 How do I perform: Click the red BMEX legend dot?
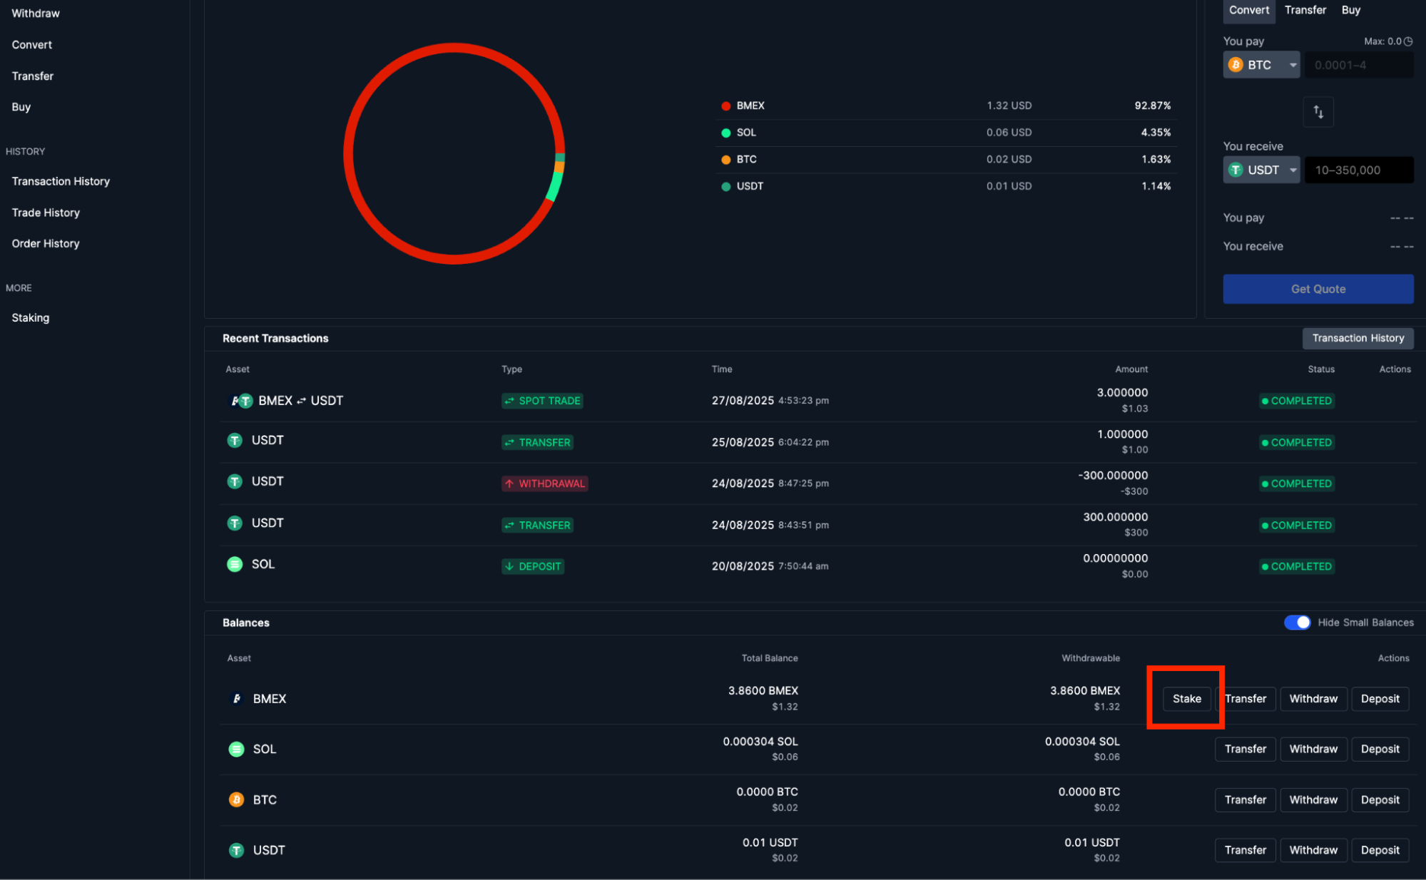(725, 106)
